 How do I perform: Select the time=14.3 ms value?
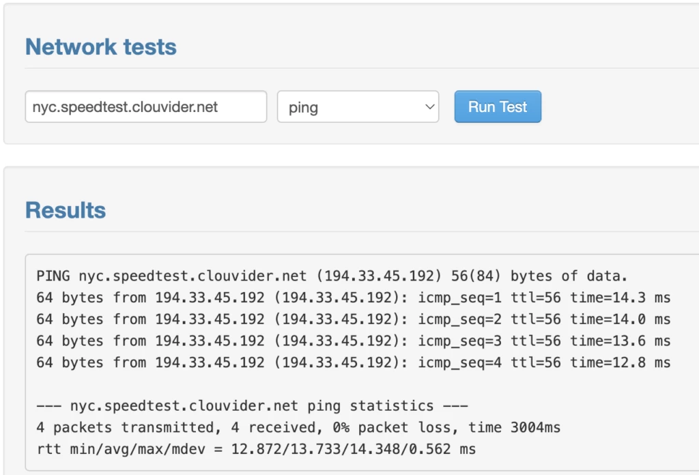pyautogui.click(x=620, y=298)
